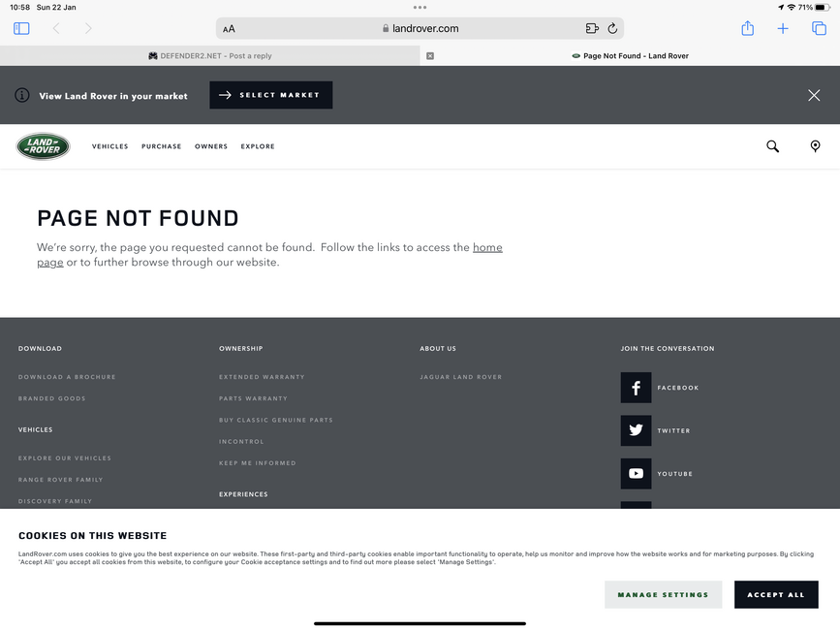840x630 pixels.
Task: Click the Twitter text label
Action: tap(674, 430)
